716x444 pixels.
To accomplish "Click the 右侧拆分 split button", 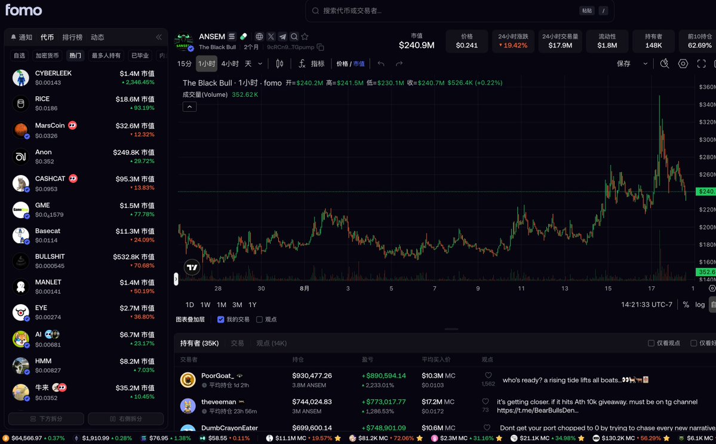I will [125, 419].
